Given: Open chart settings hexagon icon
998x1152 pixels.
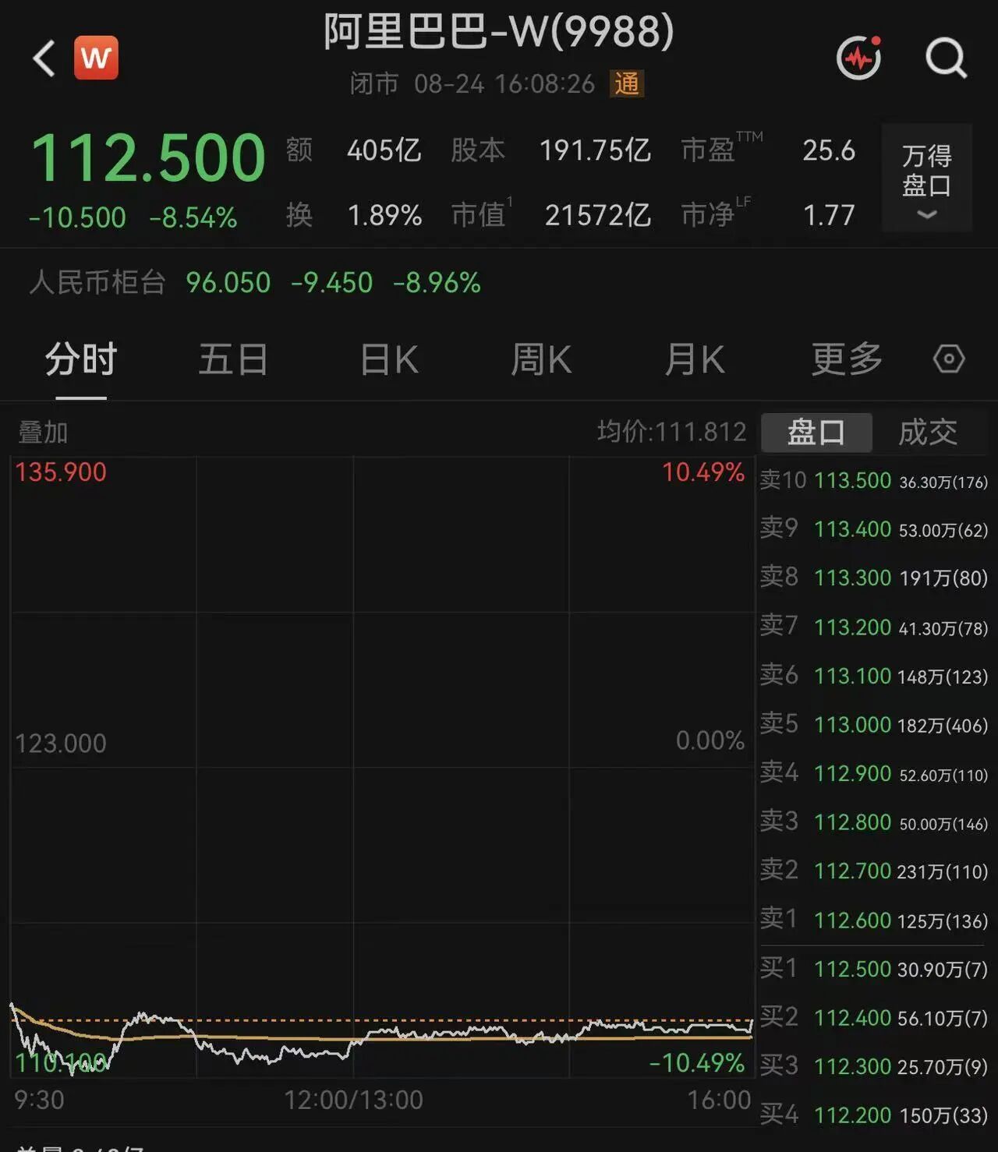Looking at the screenshot, I should 949,359.
